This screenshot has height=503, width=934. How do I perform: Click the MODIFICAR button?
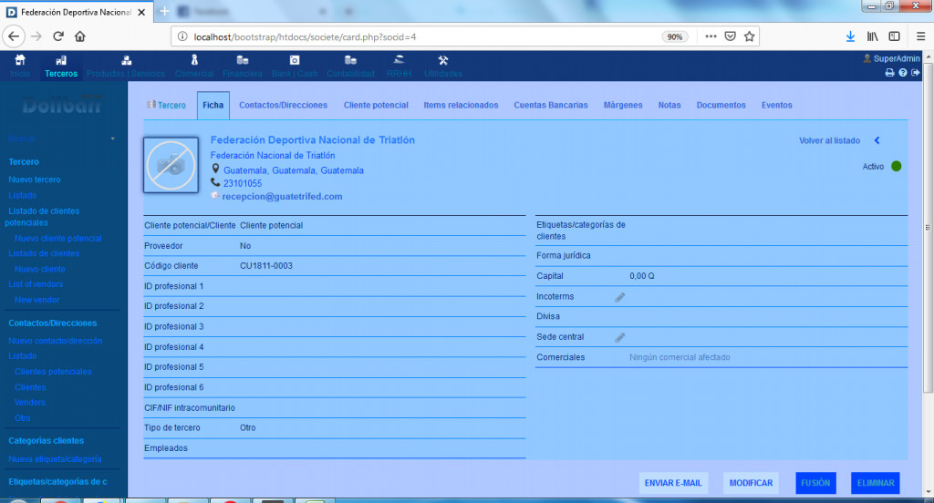coord(752,483)
